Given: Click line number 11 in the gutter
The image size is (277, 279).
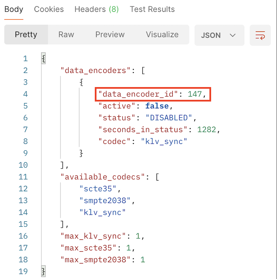Looking at the screenshot, I should (x=23, y=177).
